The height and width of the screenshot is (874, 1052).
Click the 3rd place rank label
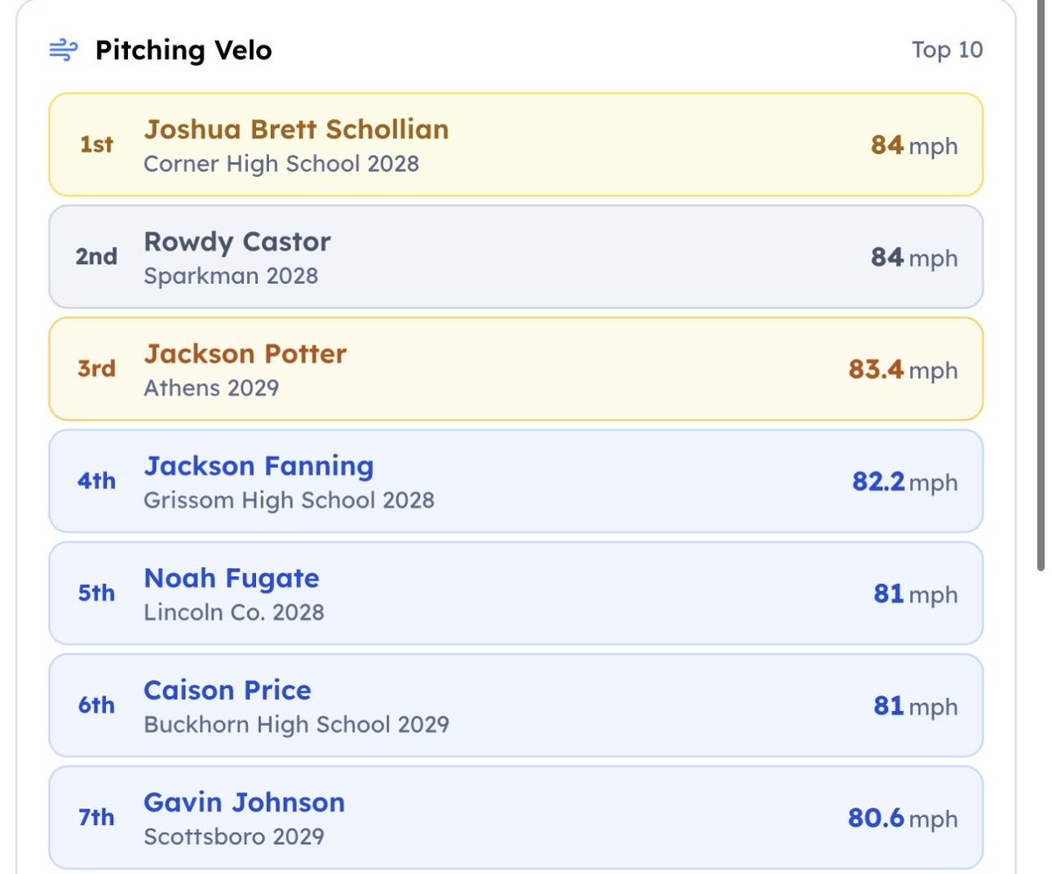(x=96, y=369)
